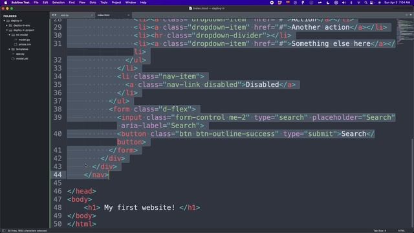The width and height of the screenshot is (414, 233).
Task: Click line number 48 in the gutter
Action: (x=58, y=208)
